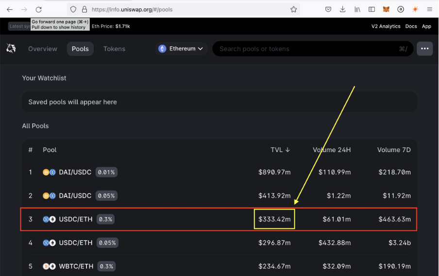
Task: Focus the Search pools or tokens field
Action: 313,49
